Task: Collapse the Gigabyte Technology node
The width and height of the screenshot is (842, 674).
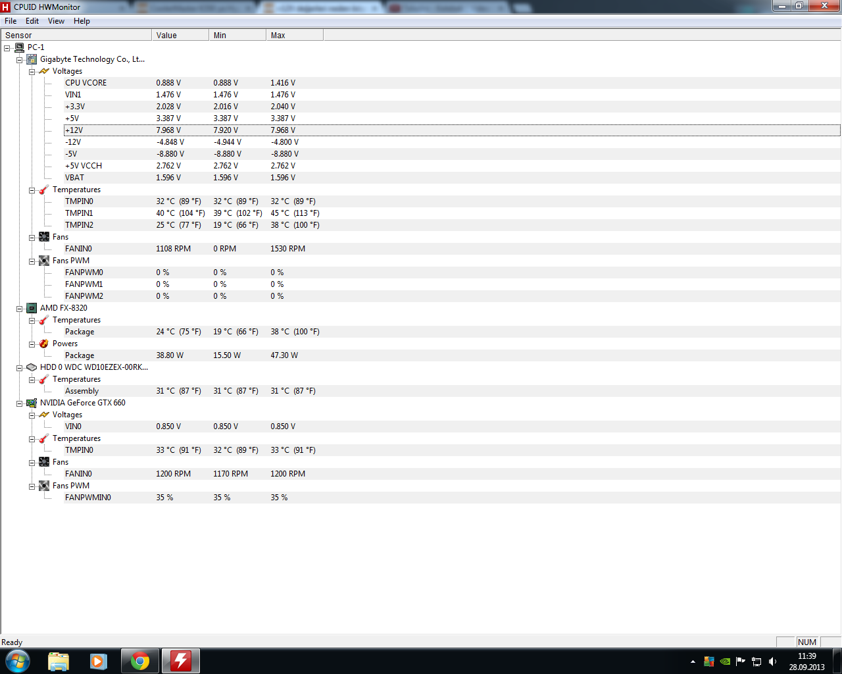Action: pyautogui.click(x=20, y=60)
